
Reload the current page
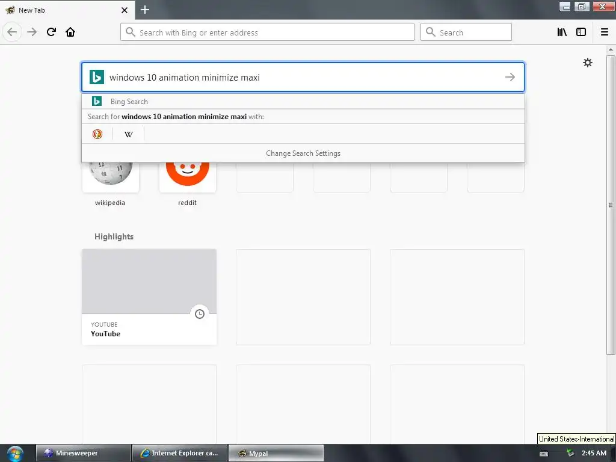coord(51,32)
